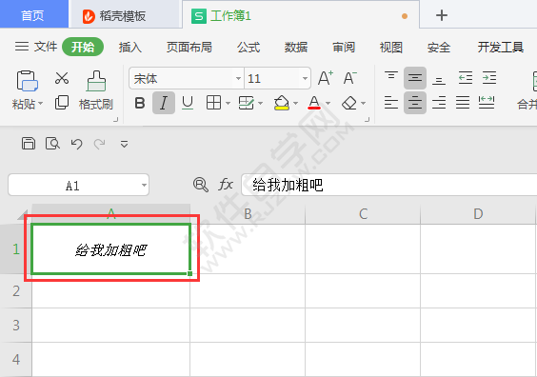This screenshot has height=377, width=537.
Task: Expand the cell style dropdown arrow
Action: 260,103
